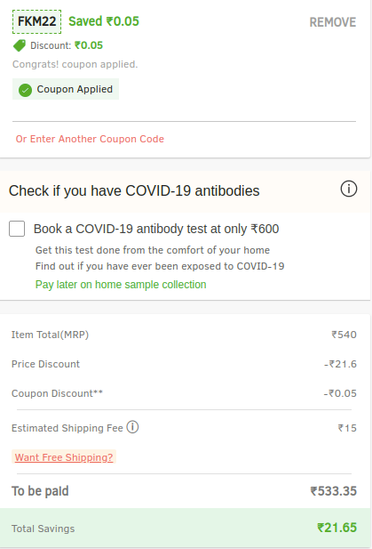The image size is (372, 549).
Task: Click the green Coupon Applied checkmark icon
Action: click(x=25, y=90)
